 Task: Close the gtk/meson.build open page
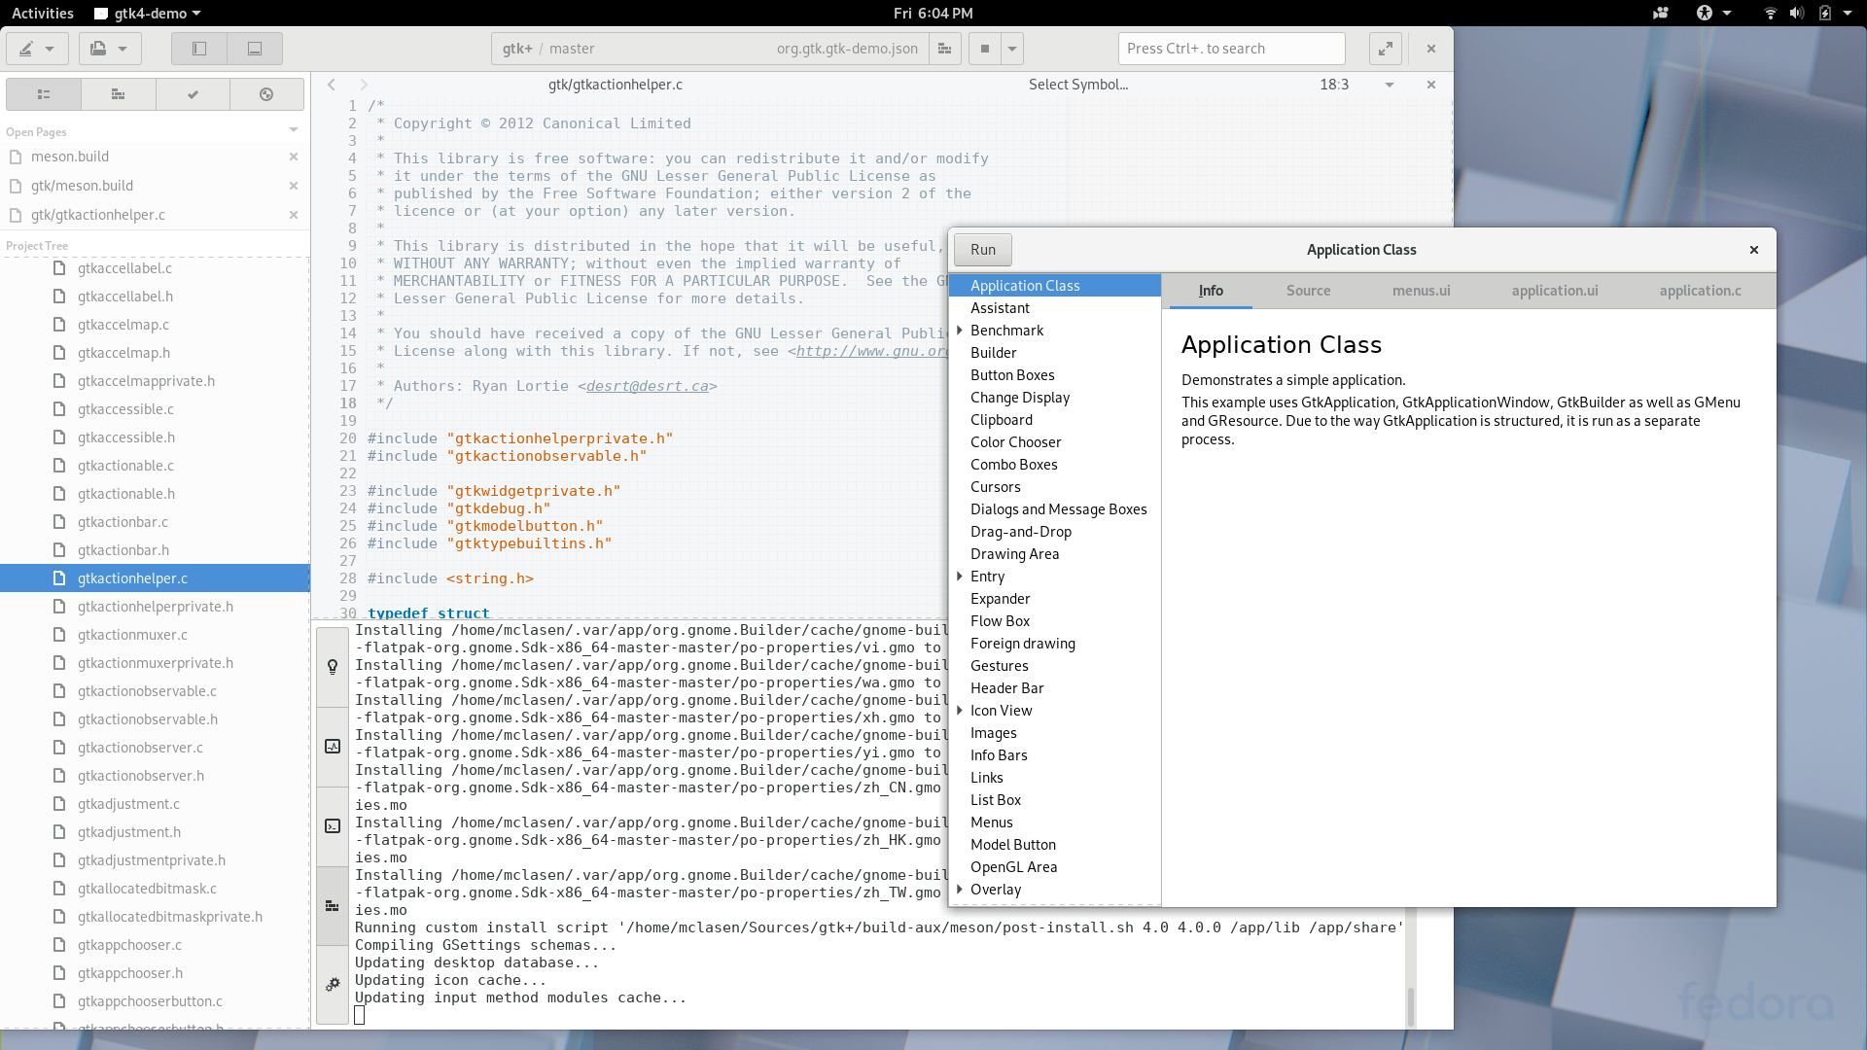pos(293,186)
